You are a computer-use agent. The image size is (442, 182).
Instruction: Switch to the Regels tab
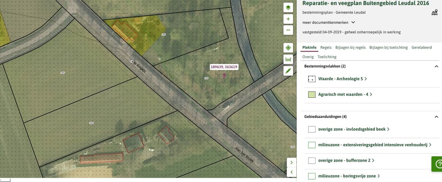point(326,47)
